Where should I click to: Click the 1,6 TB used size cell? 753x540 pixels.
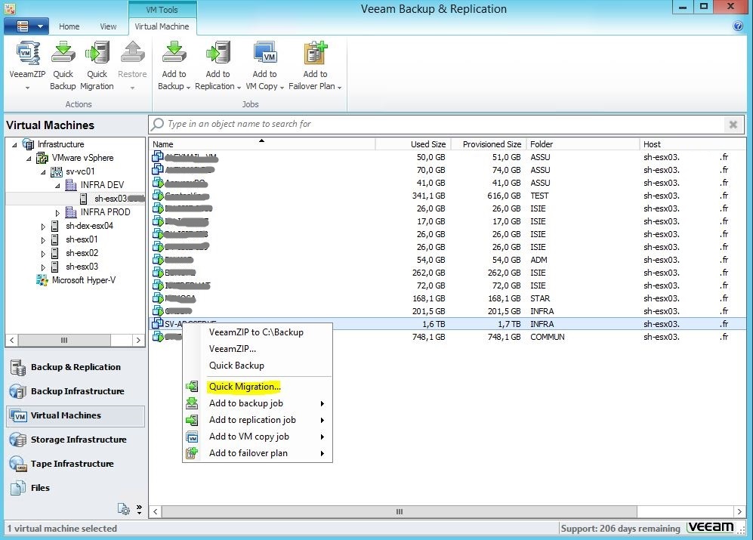pos(434,324)
